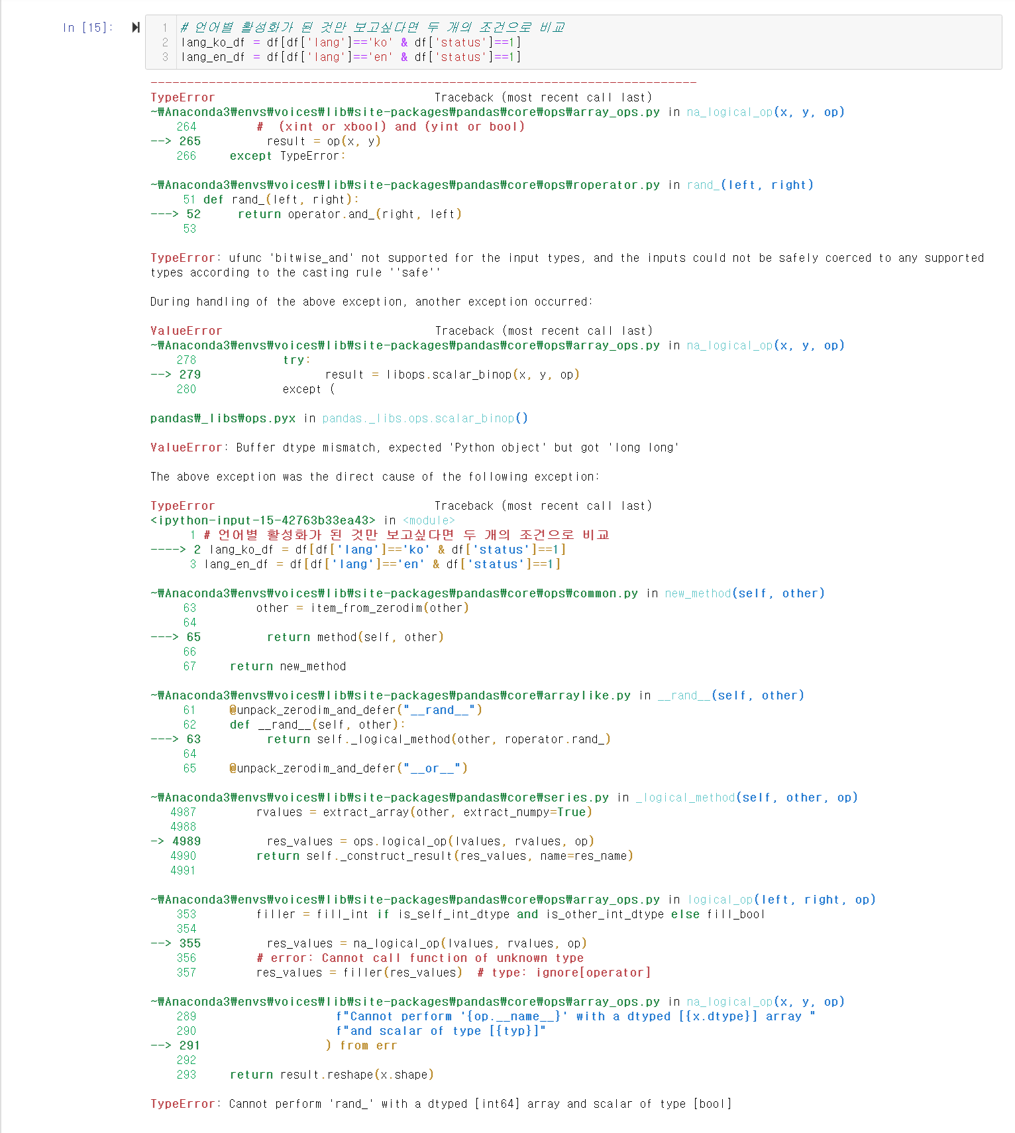
Task: Click traceback line 52 'return operator.and_'
Action: click(306, 214)
